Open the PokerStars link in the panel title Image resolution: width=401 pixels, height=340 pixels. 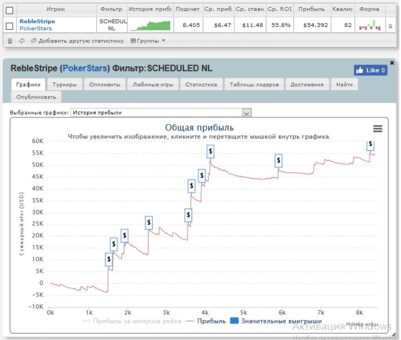click(x=85, y=68)
